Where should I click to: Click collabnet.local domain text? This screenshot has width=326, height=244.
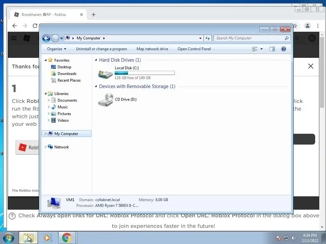[108, 200]
